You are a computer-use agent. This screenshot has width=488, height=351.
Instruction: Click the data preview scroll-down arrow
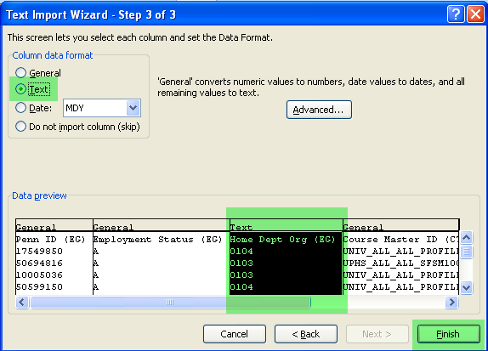click(x=466, y=287)
